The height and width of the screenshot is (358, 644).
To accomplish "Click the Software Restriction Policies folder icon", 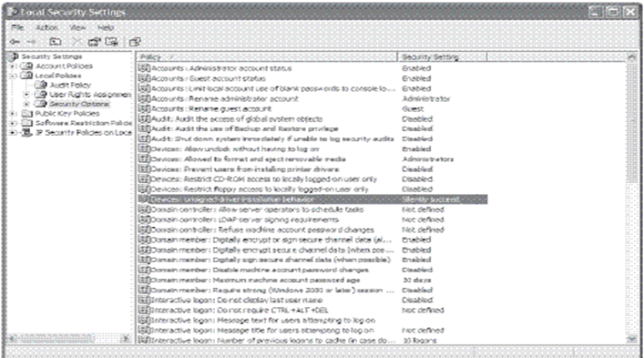I will [26, 123].
